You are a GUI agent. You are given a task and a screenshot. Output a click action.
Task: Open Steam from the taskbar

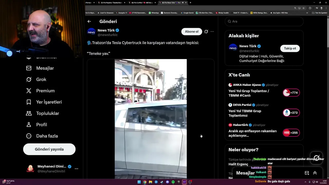click(x=162, y=182)
